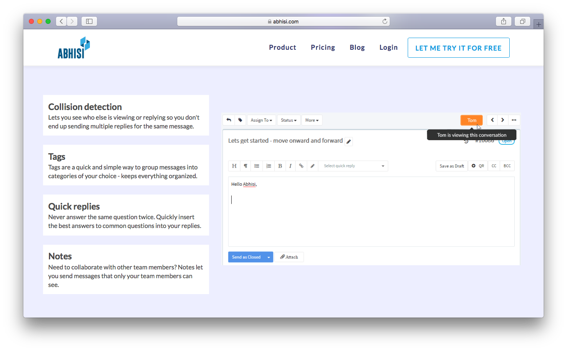Image resolution: width=567 pixels, height=351 pixels.
Task: Click Send as Closed
Action: click(x=246, y=257)
